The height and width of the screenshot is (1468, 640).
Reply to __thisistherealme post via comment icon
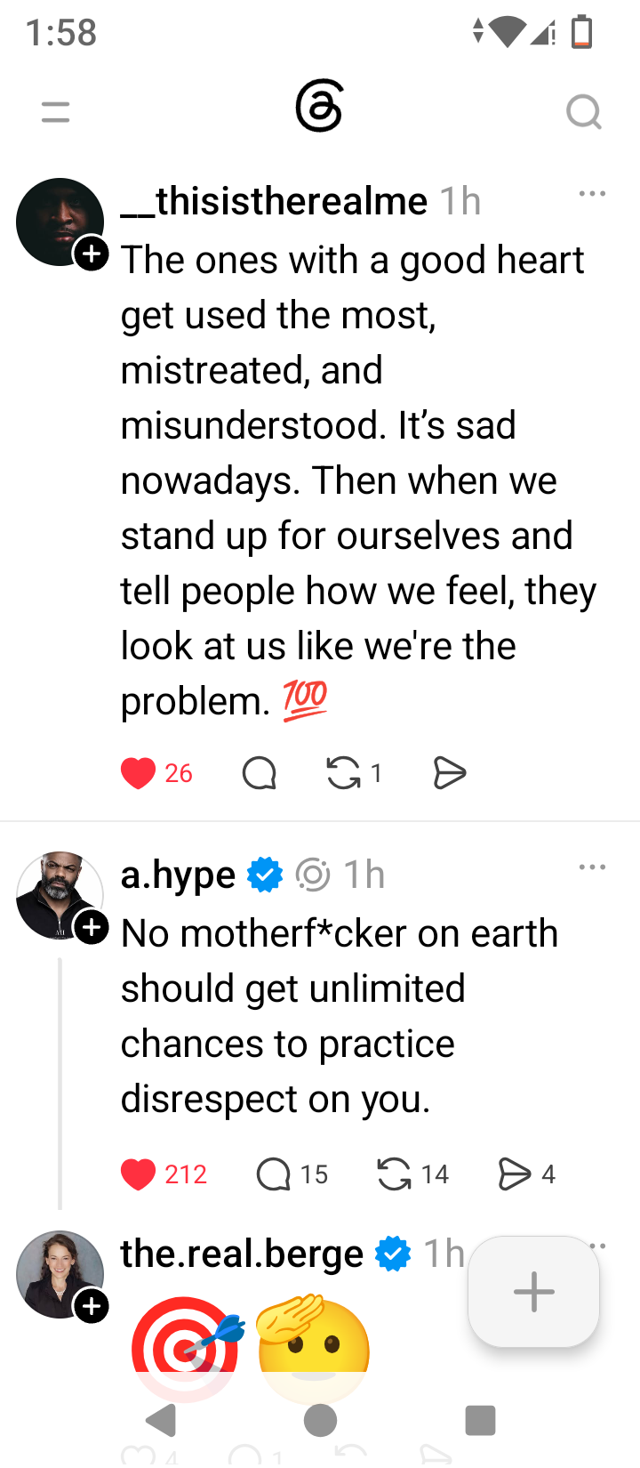point(259,773)
